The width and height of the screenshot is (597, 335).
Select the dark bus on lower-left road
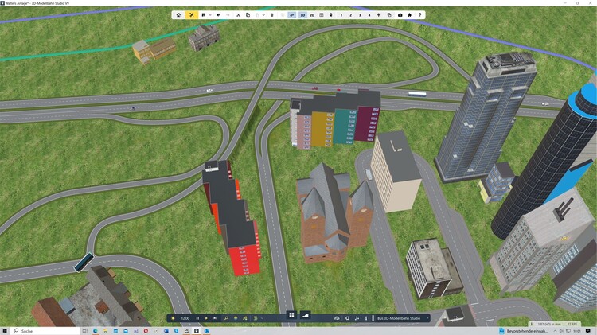(x=84, y=263)
